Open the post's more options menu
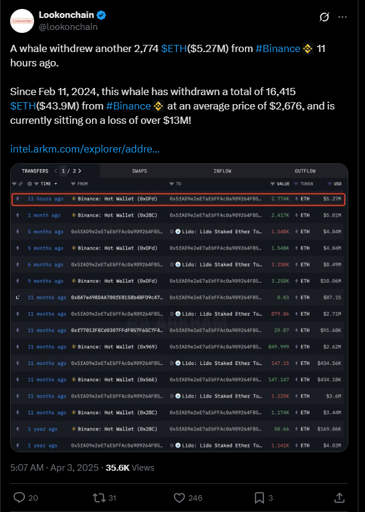This screenshot has width=365, height=512. (x=342, y=17)
